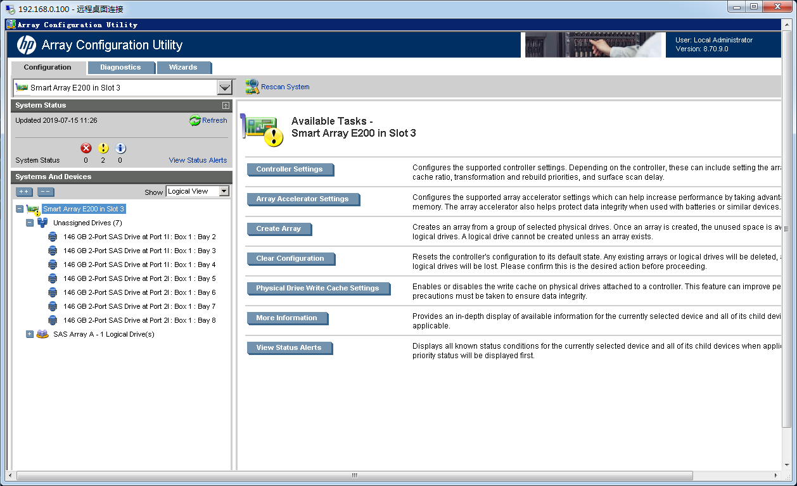
Task: Collapse the Unassigned Drives node
Action: point(30,223)
